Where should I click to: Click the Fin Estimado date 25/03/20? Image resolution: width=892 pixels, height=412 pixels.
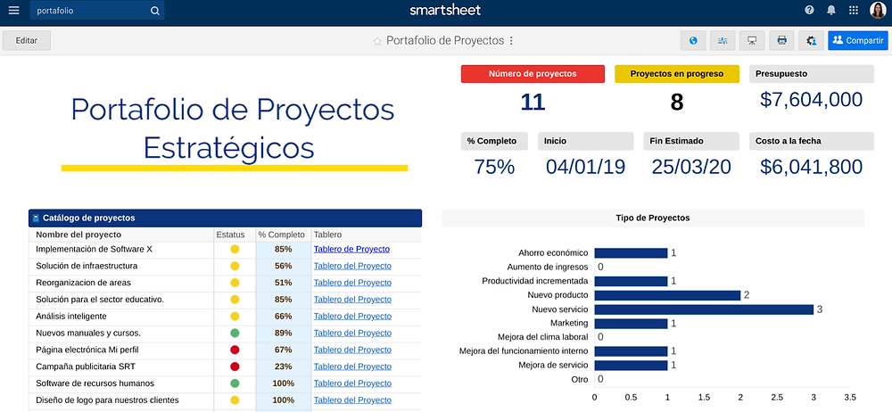point(692,168)
